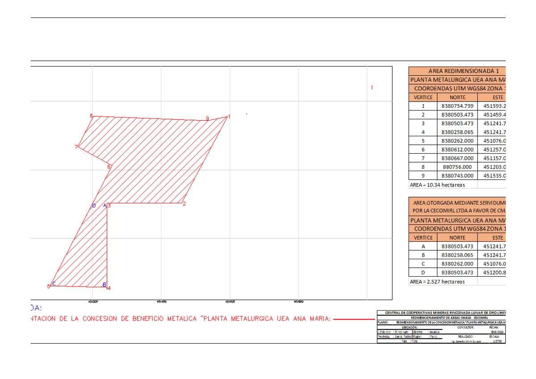Click the 8380262.000 cell for vertex C

pos(457,264)
